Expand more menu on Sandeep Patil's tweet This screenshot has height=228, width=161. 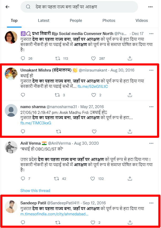point(151,203)
